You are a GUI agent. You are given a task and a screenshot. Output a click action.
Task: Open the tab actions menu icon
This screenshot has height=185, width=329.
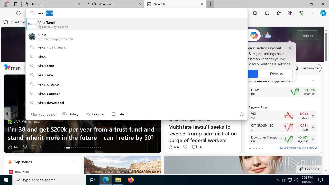click(15, 4)
